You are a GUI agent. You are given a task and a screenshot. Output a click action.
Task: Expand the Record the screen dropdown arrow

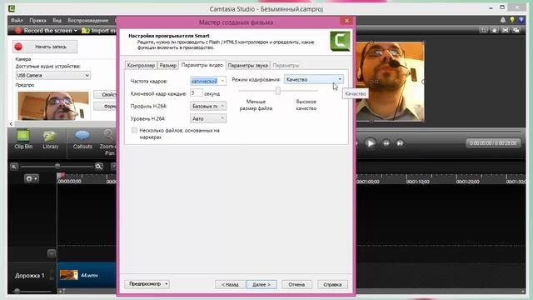[x=76, y=31]
